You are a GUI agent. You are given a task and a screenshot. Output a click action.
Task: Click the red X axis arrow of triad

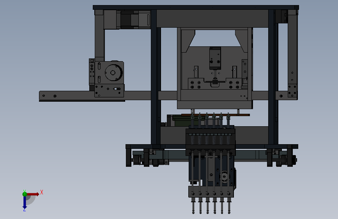[33, 194]
